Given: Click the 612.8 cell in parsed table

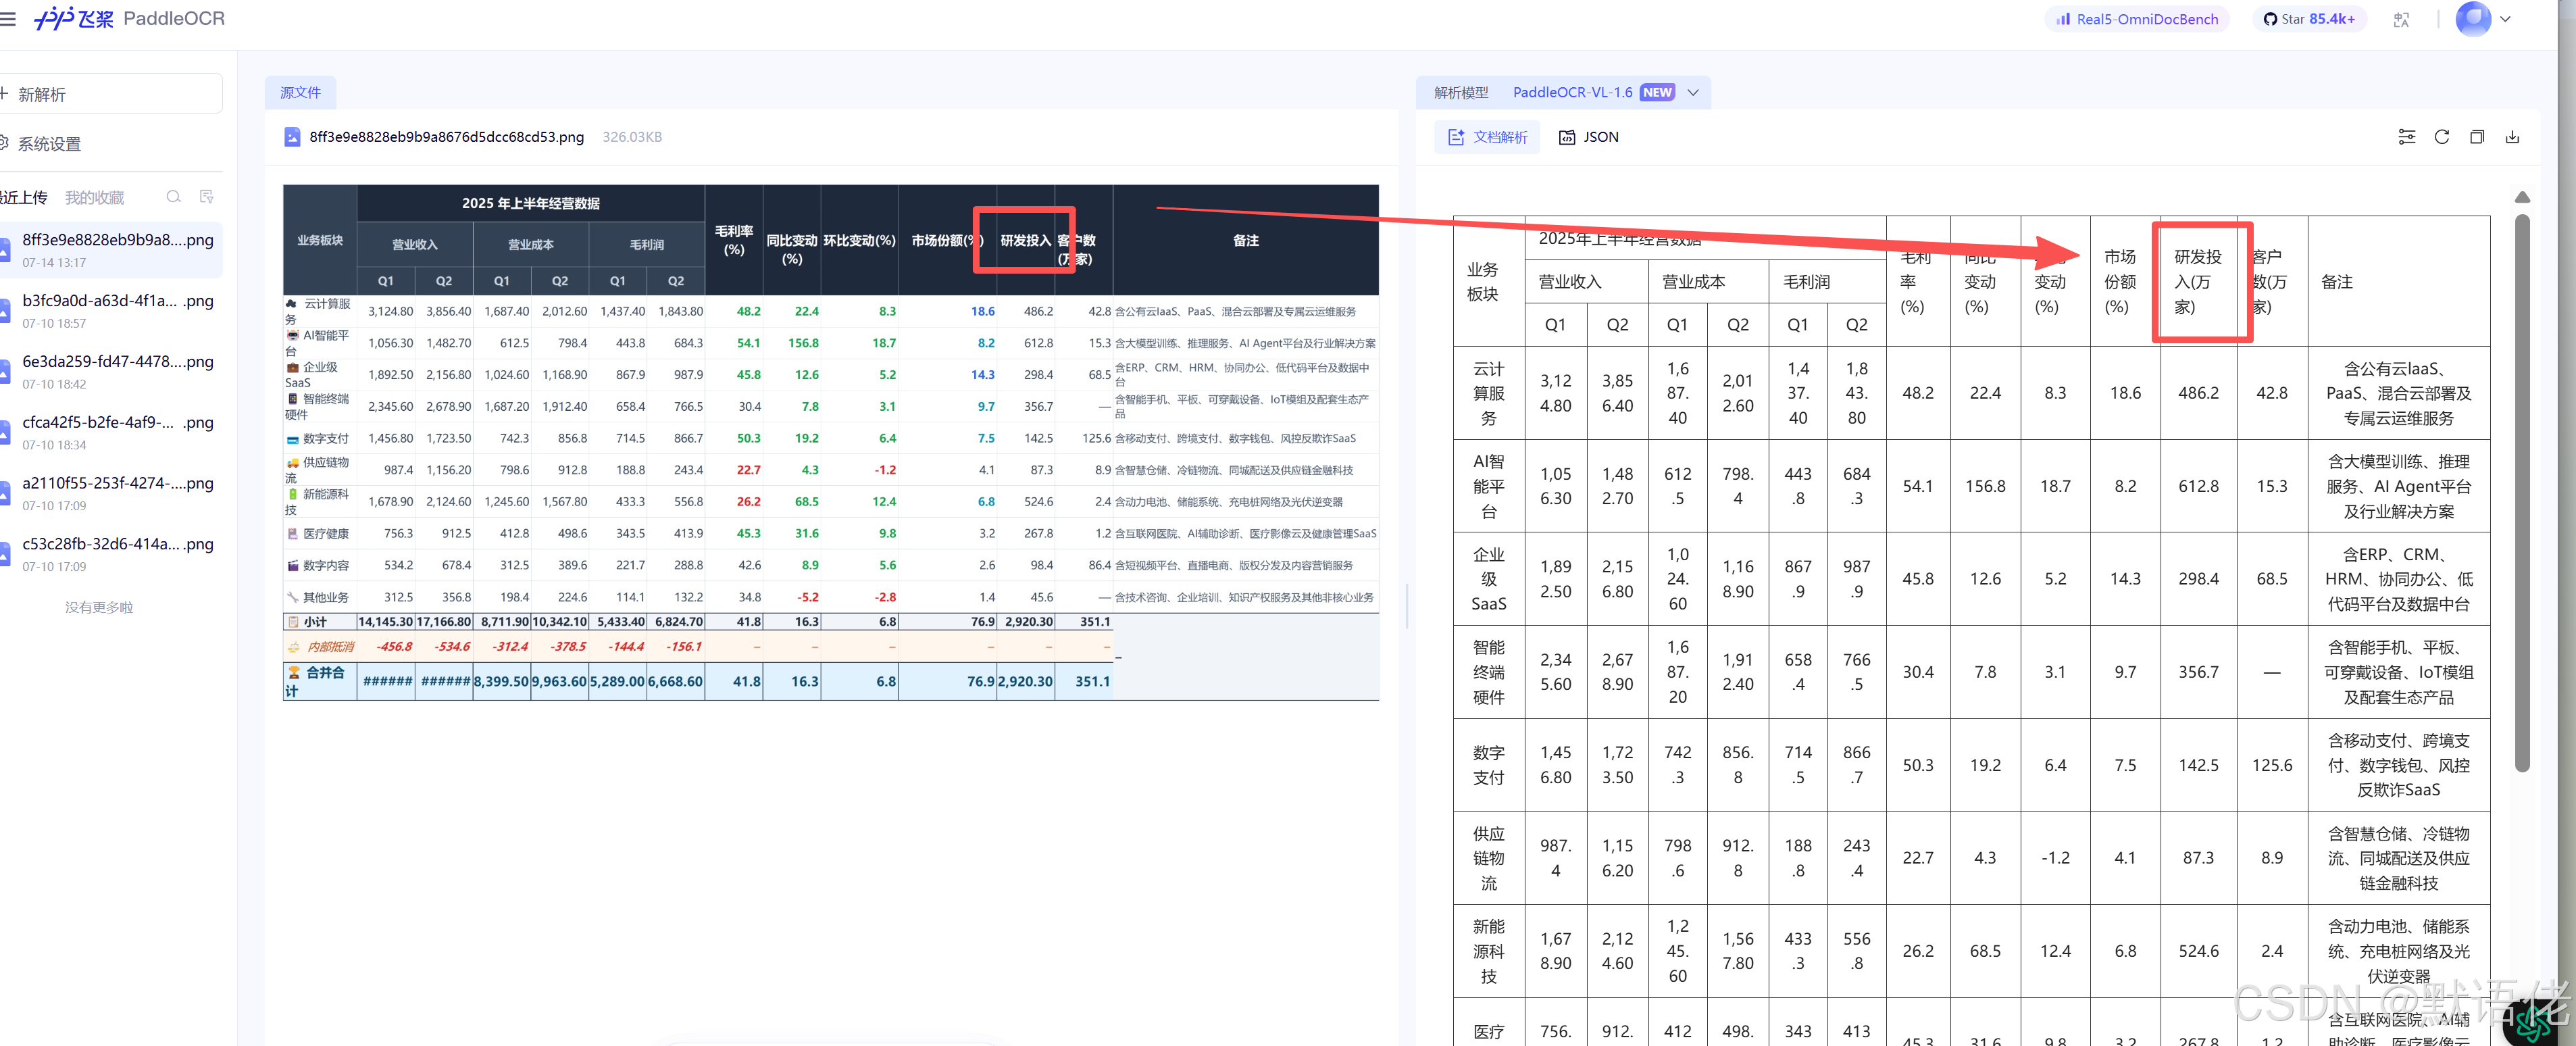Looking at the screenshot, I should [2198, 486].
